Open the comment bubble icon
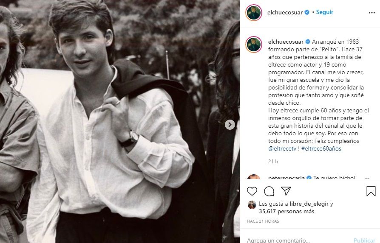The width and height of the screenshot is (380, 243). (269, 191)
